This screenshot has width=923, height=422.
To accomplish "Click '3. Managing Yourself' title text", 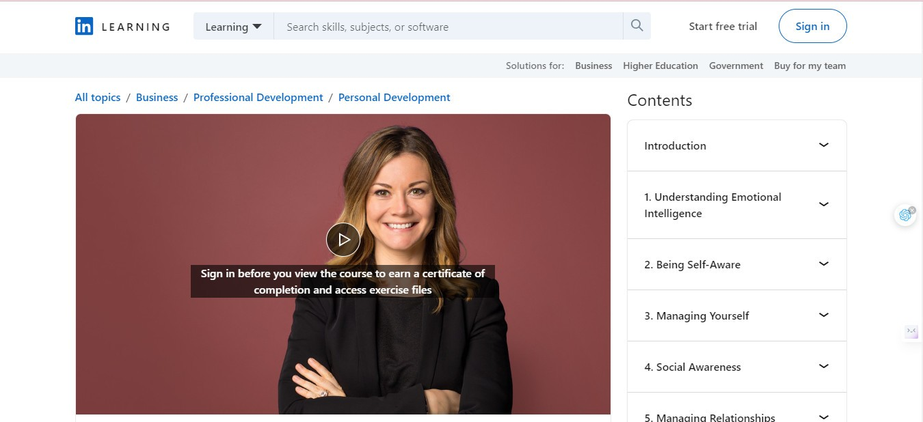I will pyautogui.click(x=696, y=315).
